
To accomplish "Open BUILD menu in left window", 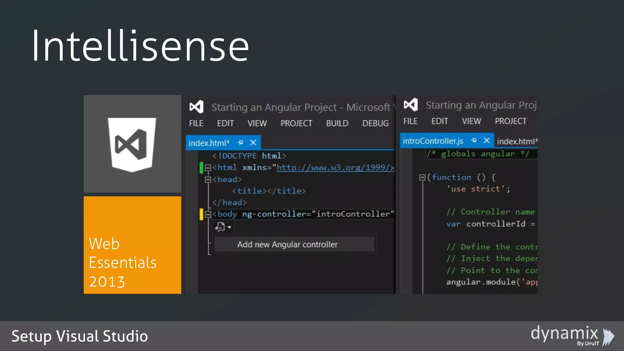I will 337,123.
